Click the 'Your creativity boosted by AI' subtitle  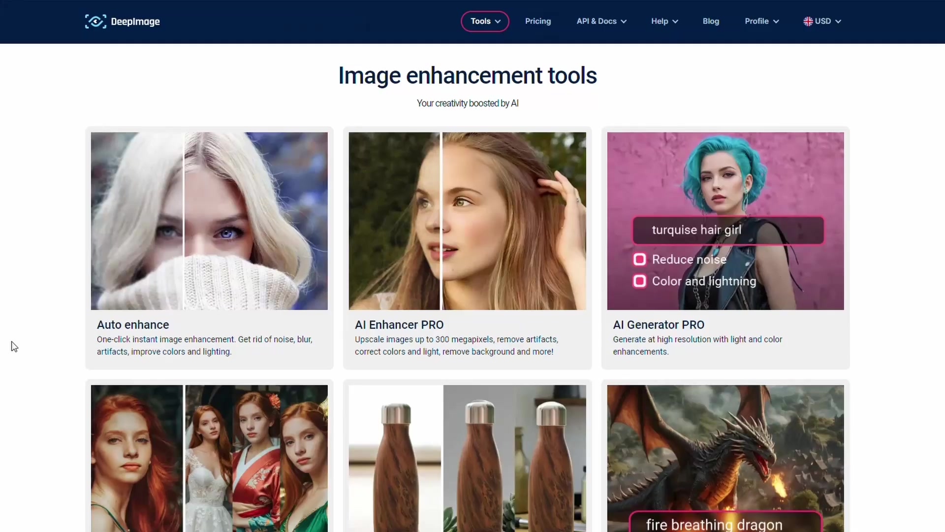(x=468, y=103)
